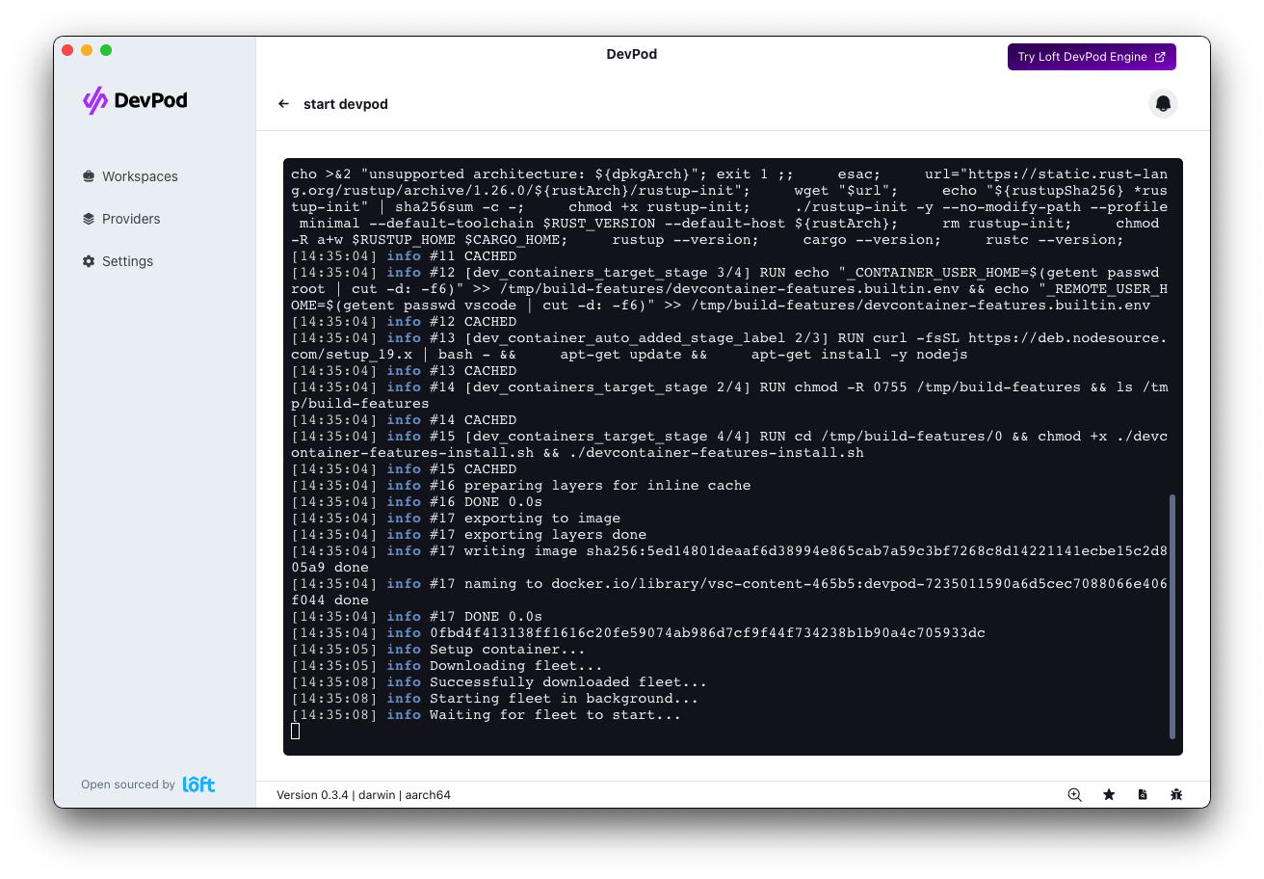Image resolution: width=1264 pixels, height=879 pixels.
Task: Open Settings via the gear icon
Action: pos(87,260)
